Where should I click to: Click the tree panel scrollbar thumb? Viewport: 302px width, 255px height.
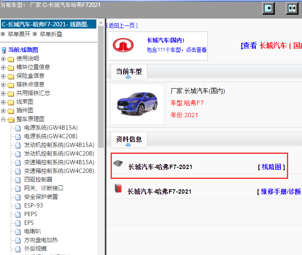pyautogui.click(x=101, y=87)
